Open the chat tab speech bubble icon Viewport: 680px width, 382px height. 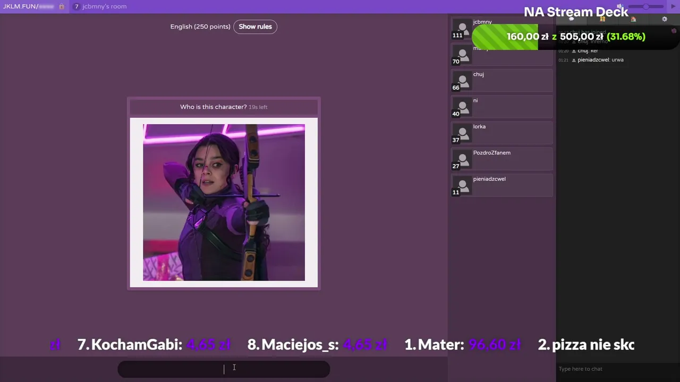[572, 19]
